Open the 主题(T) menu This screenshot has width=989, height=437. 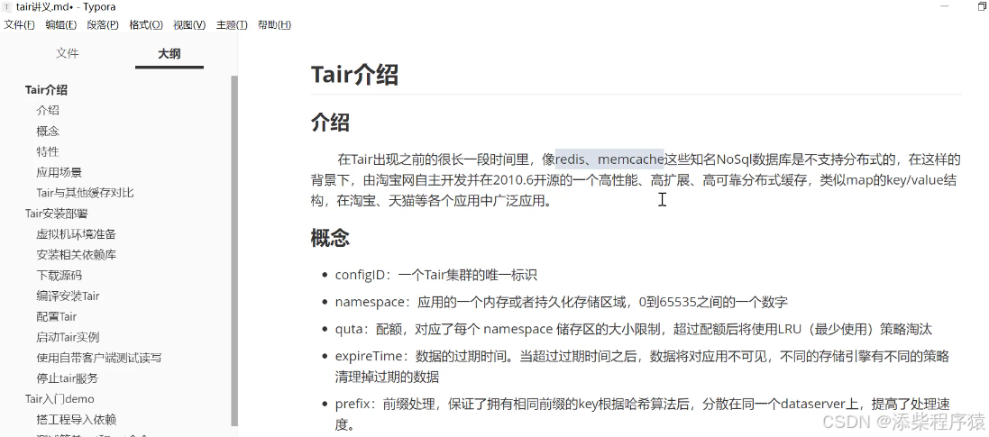[232, 24]
